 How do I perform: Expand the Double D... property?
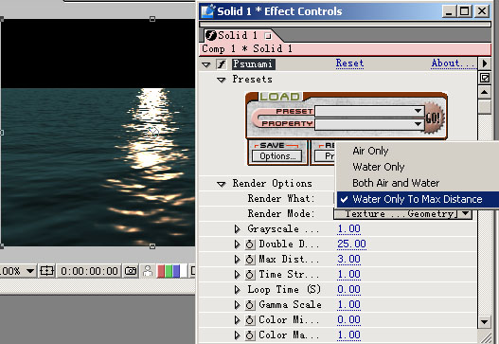click(237, 244)
